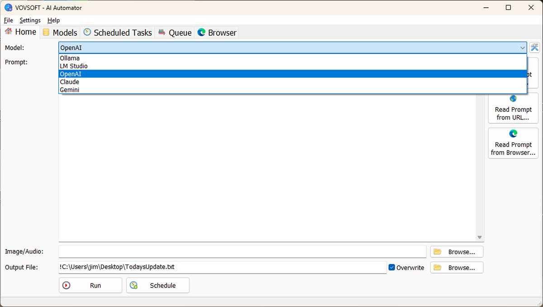Open the File menu
The width and height of the screenshot is (543, 307).
click(9, 20)
